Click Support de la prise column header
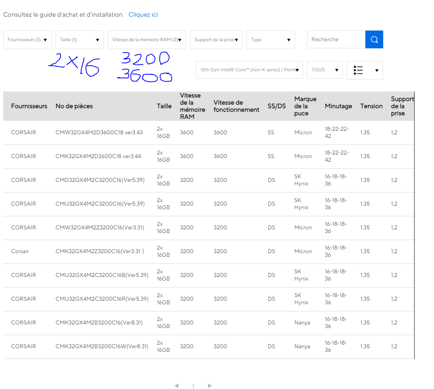Screen dimensions: 434x389 point(402,106)
